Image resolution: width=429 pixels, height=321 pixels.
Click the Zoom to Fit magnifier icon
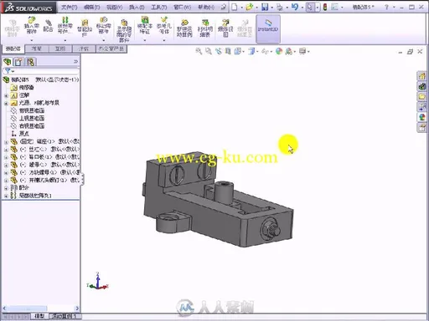click(x=199, y=51)
